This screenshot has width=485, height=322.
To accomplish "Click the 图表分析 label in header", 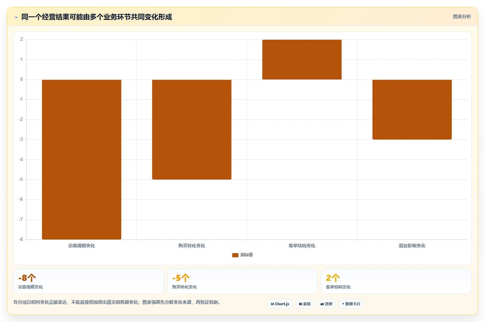I will (462, 16).
